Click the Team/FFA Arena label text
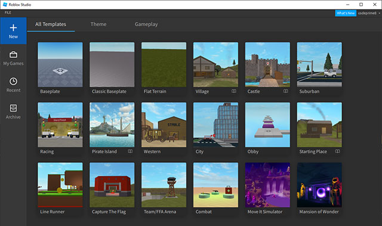The width and height of the screenshot is (382, 226). coord(160,212)
